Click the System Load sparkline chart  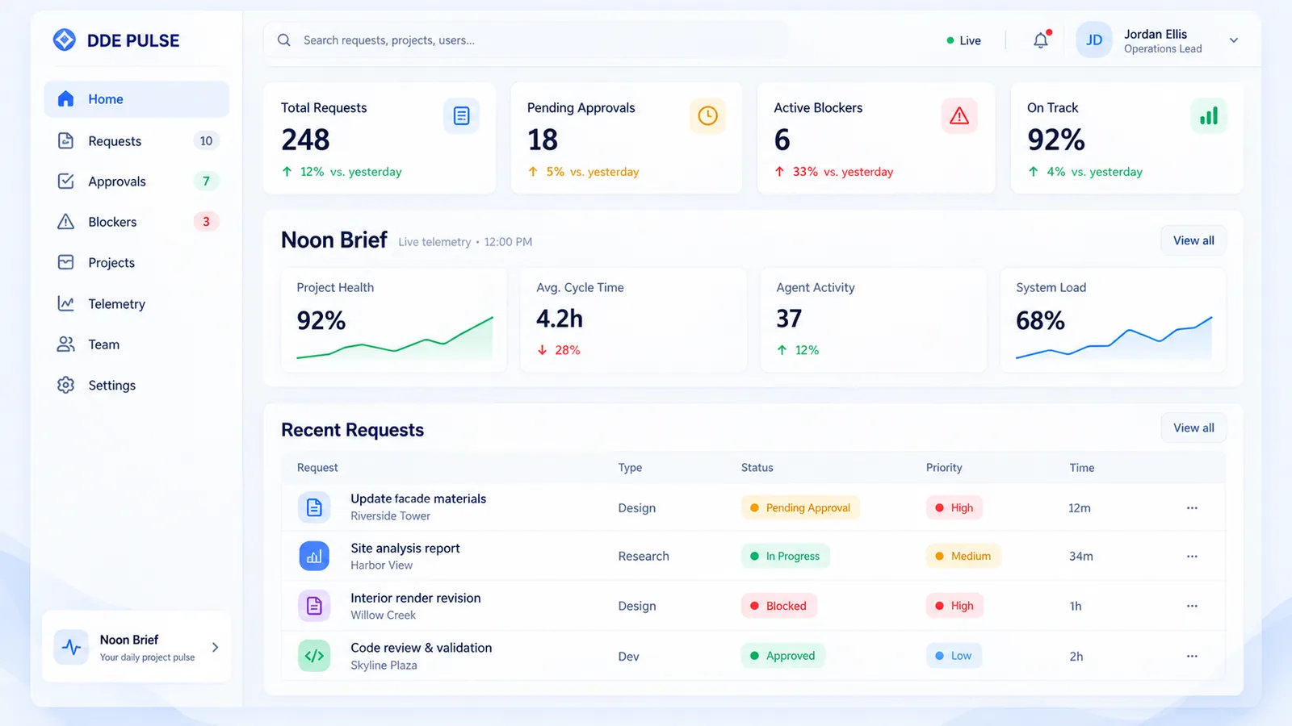[1114, 338]
